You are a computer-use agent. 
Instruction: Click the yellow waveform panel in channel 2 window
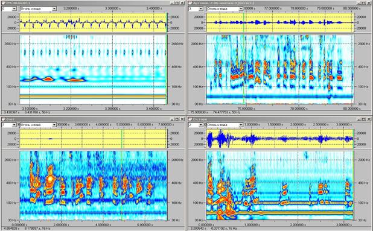tap(280, 139)
